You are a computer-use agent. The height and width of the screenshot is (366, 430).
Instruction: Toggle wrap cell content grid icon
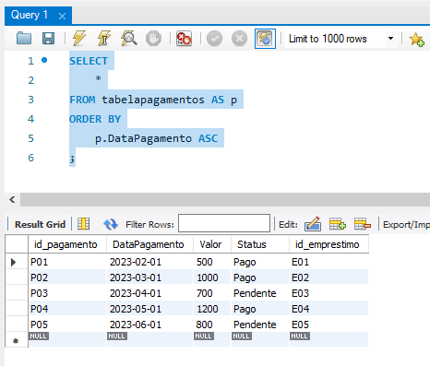click(83, 224)
